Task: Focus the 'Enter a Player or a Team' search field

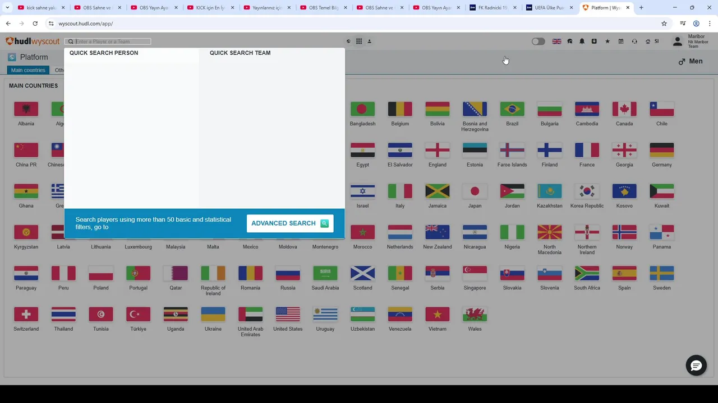Action: click(x=113, y=41)
